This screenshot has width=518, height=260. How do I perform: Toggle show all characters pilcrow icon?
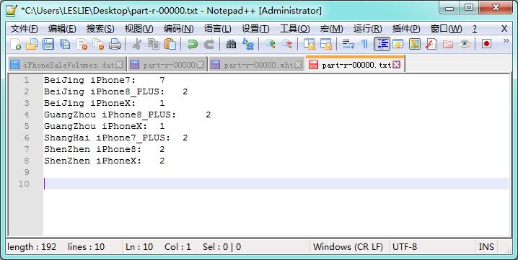tap(365, 44)
